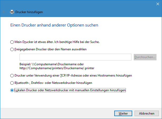Viewport: 162px width, 119px height.
Task: Select radio circle for Lokalen Drucker manuell hinzufügen
Action: click(12, 90)
